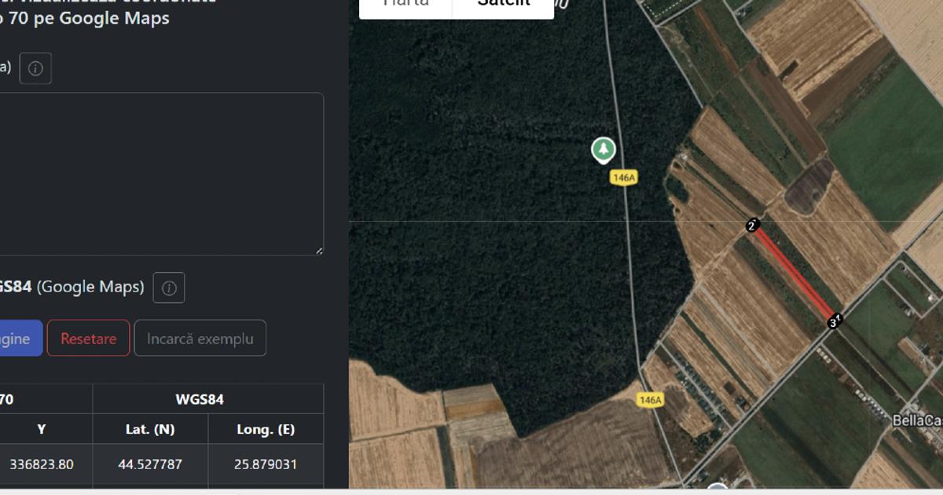This screenshot has height=495, width=943.
Task: Select the longitude value 25.879031
Action: coord(266,464)
